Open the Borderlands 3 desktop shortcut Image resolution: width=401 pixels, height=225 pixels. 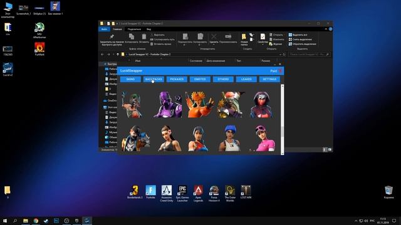135,192
